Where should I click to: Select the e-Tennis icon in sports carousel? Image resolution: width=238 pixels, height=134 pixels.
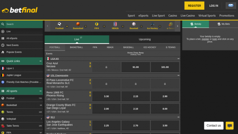point(171,24)
